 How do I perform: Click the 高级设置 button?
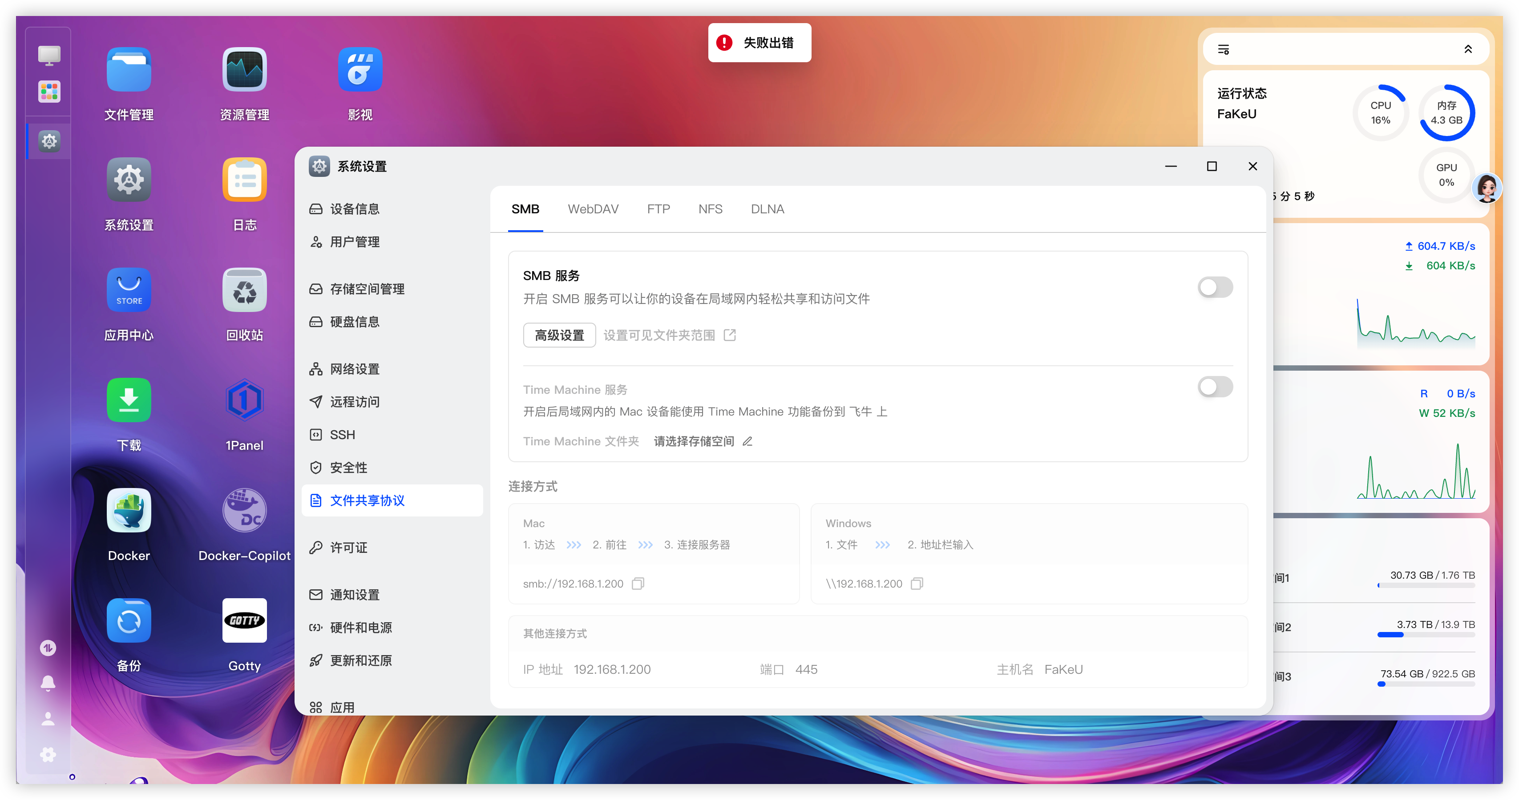[559, 335]
